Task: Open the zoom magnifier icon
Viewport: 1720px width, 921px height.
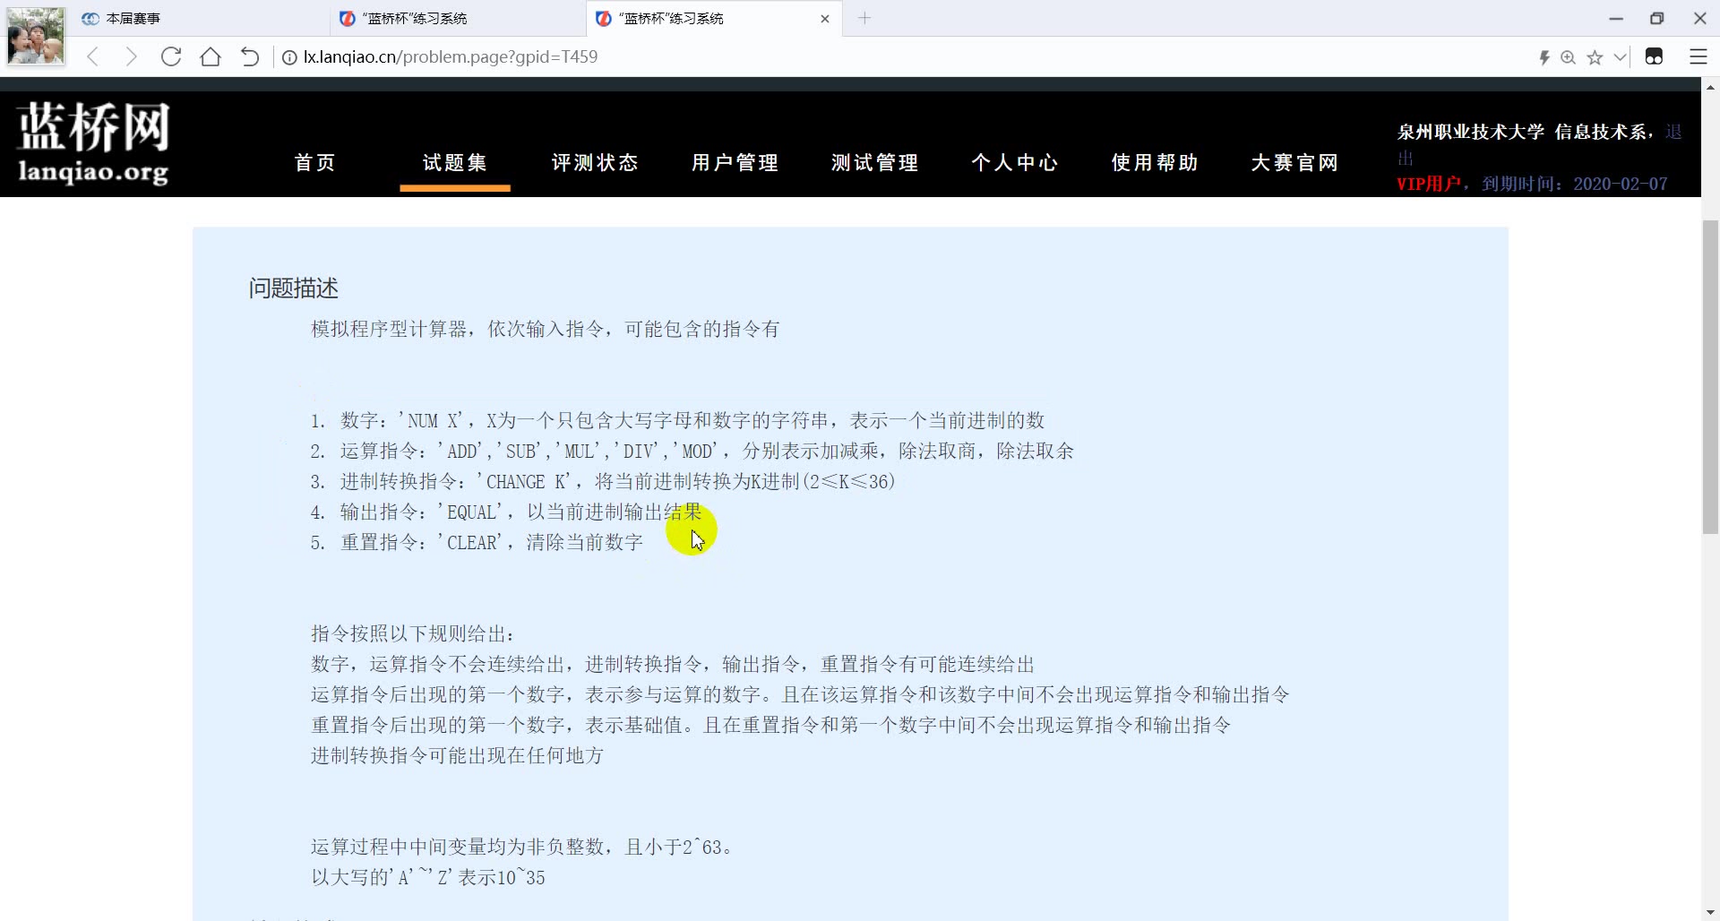Action: click(1569, 57)
